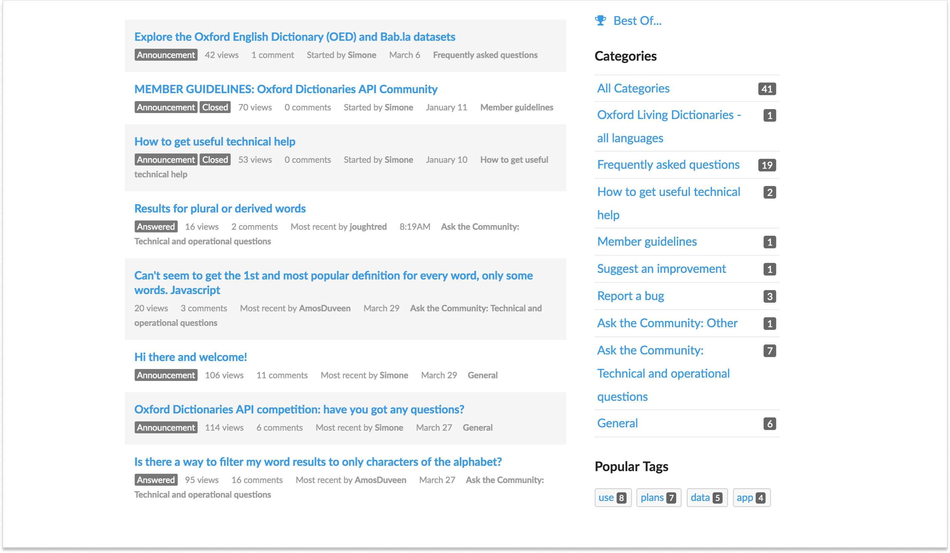The image size is (950, 553).
Task: Select the General category in the sidebar
Action: [617, 423]
